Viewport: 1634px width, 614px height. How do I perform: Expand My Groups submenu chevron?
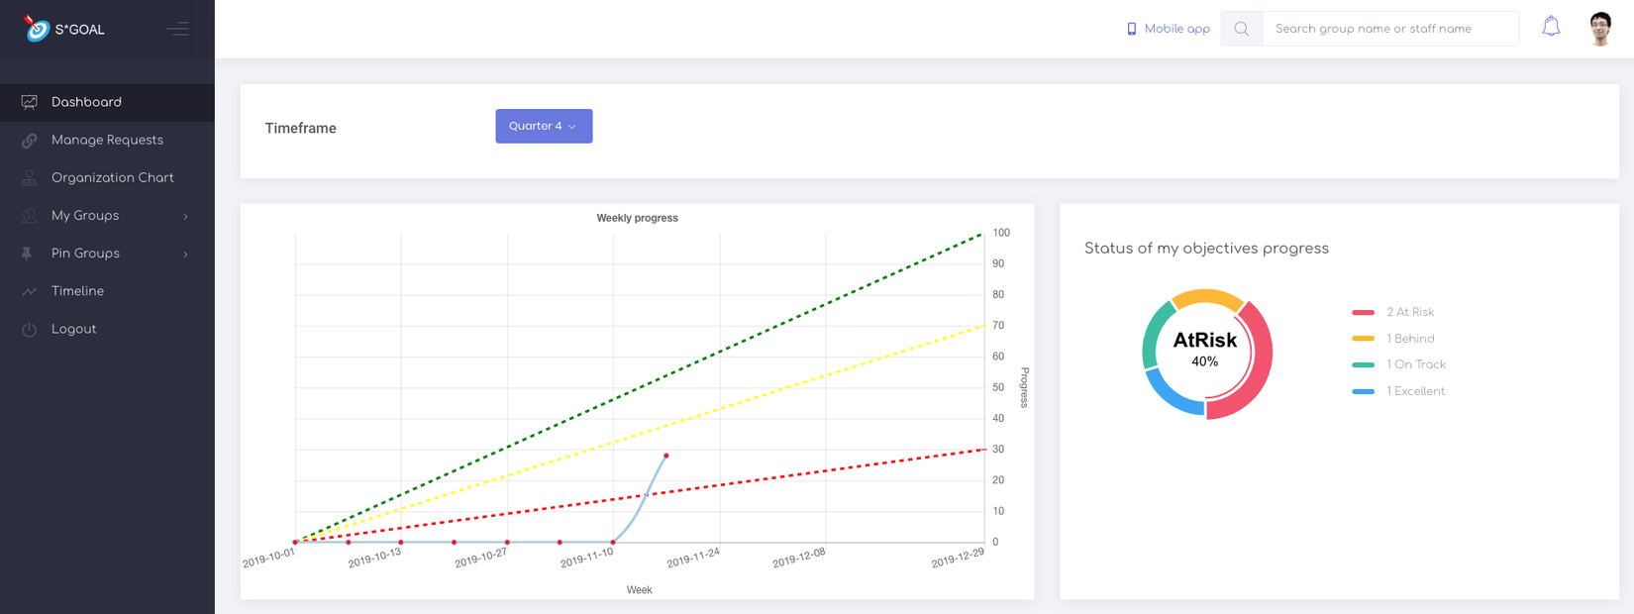click(x=185, y=216)
